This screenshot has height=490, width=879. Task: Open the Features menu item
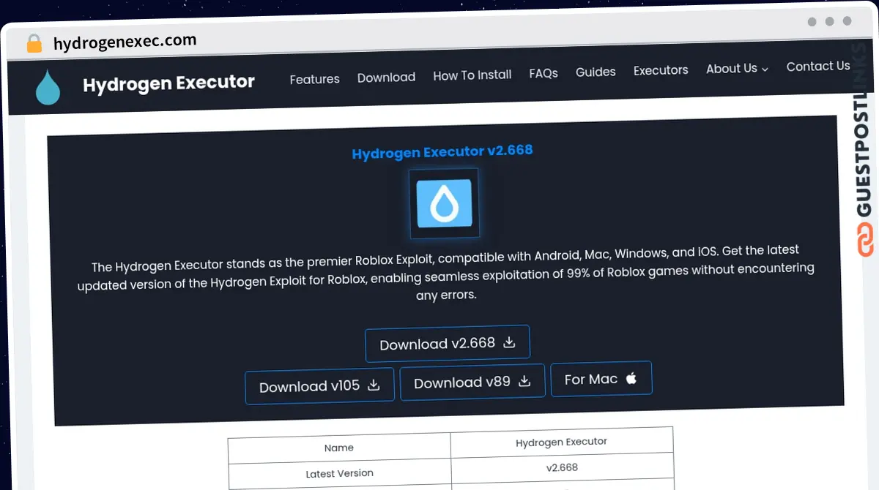pyautogui.click(x=314, y=79)
